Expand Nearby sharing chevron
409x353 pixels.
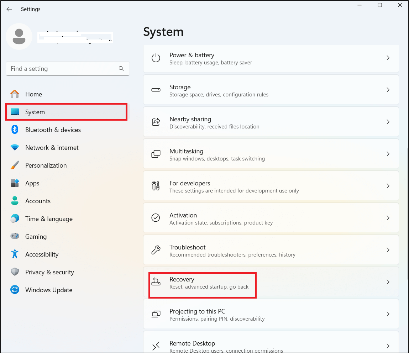point(388,122)
